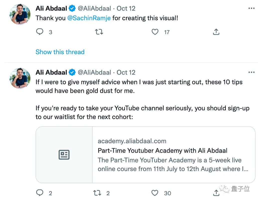This screenshot has height=200, width=258.
Task: Reply to the "Thank you" tweet
Action: click(x=40, y=32)
